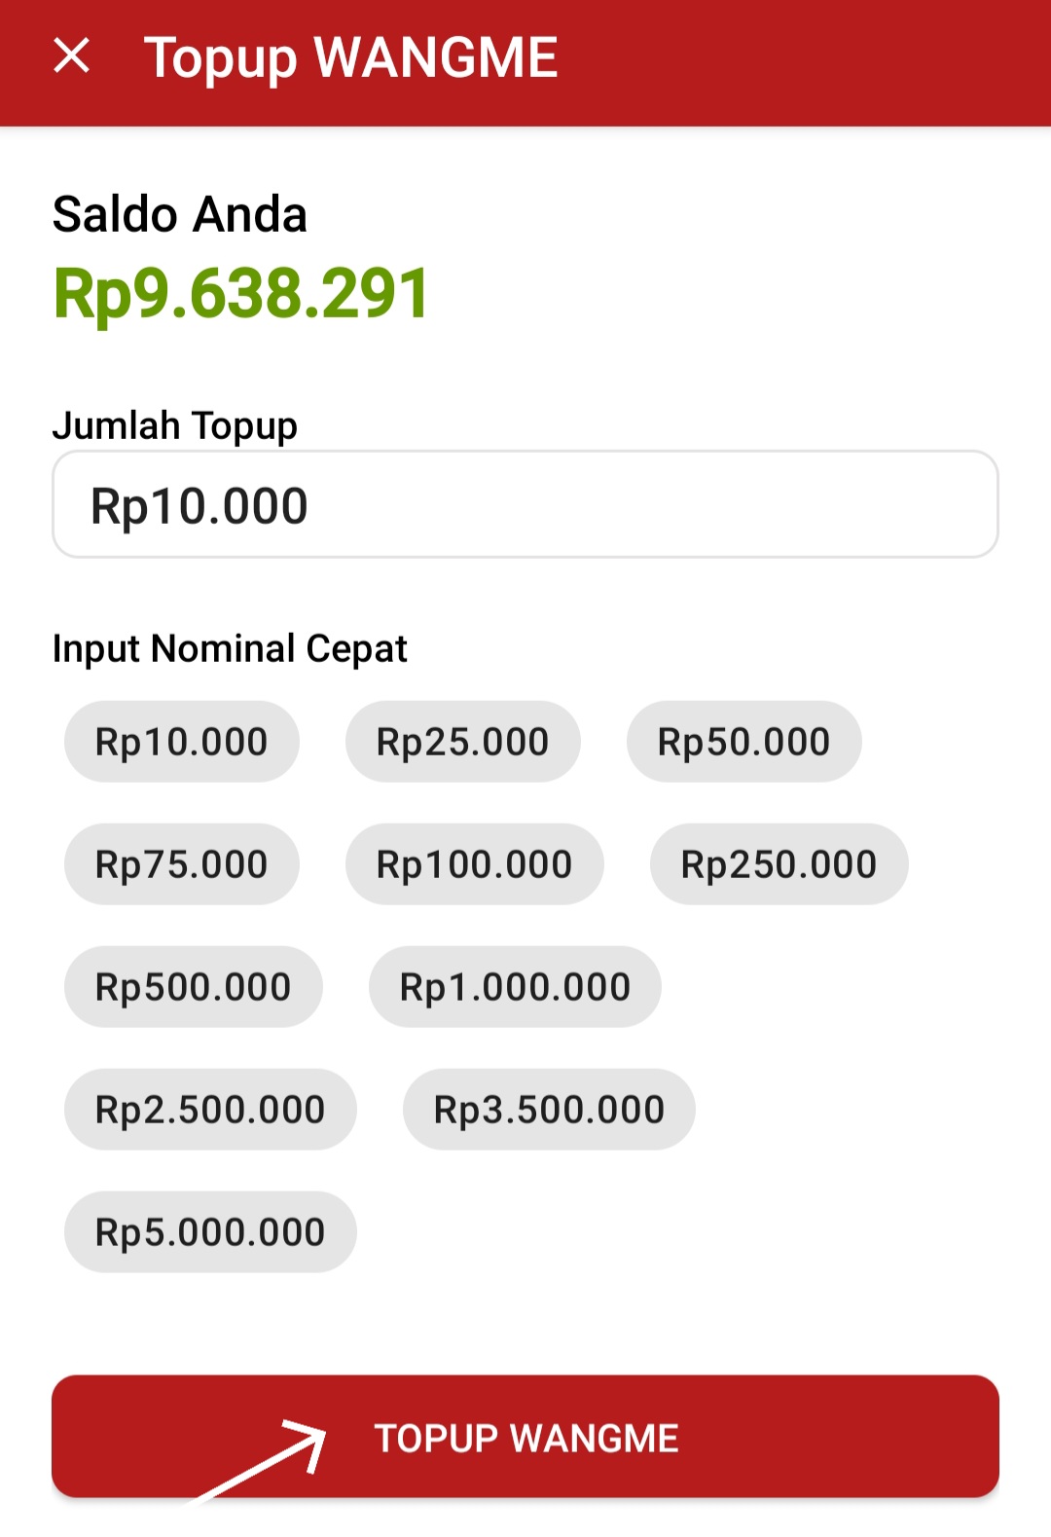Tap the Rp100.000 nominal chip
The width and height of the screenshot is (1051, 1537).
pyautogui.click(x=475, y=864)
